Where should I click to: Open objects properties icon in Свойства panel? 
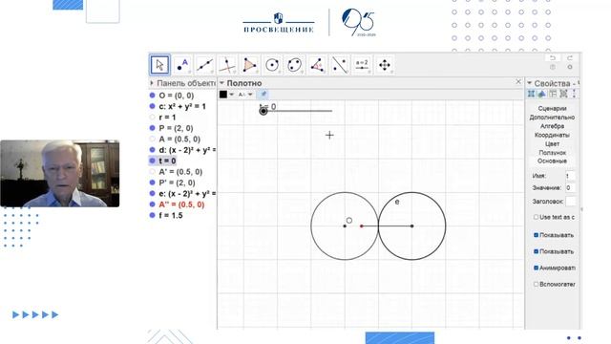(531, 94)
